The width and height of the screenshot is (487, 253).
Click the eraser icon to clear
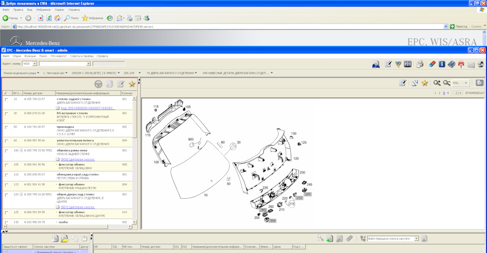(x=432, y=64)
